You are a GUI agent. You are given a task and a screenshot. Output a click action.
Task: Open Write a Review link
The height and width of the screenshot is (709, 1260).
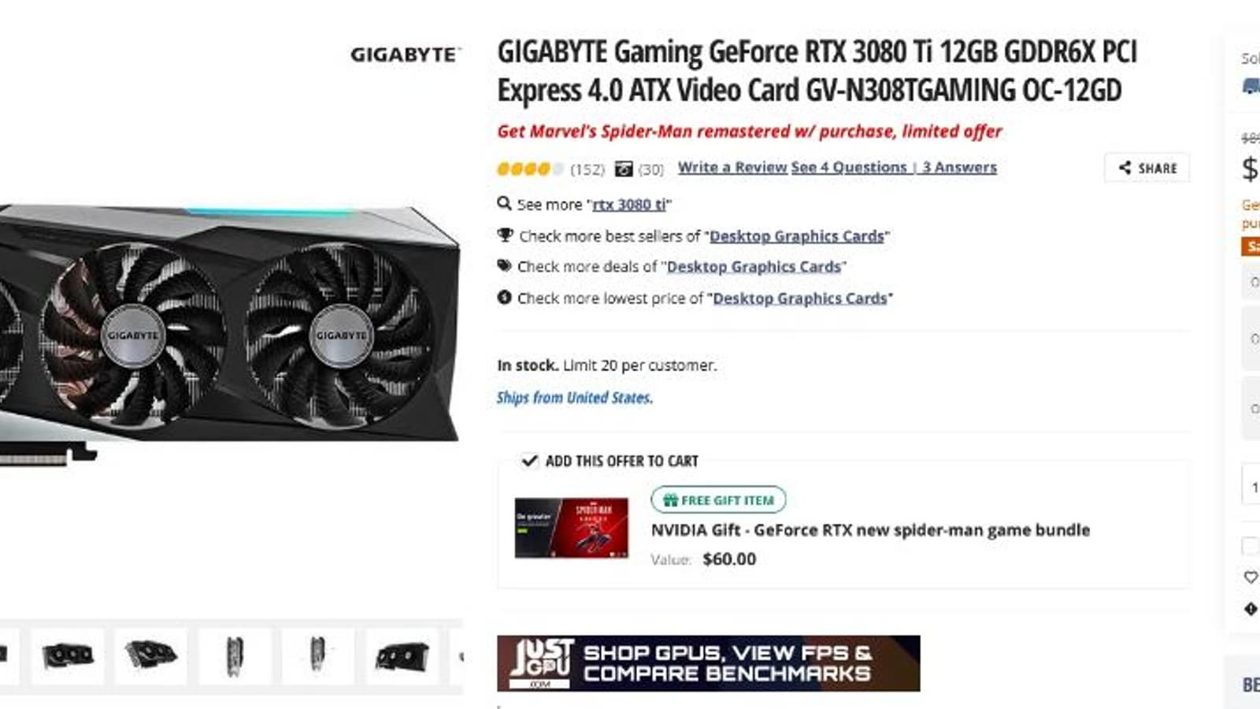(732, 167)
